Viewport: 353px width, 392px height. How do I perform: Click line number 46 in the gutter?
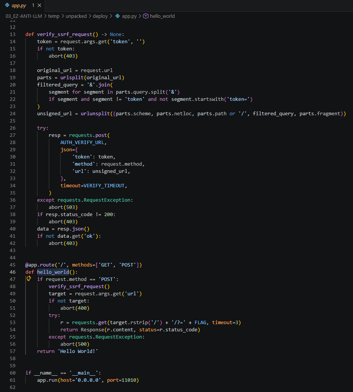12,272
